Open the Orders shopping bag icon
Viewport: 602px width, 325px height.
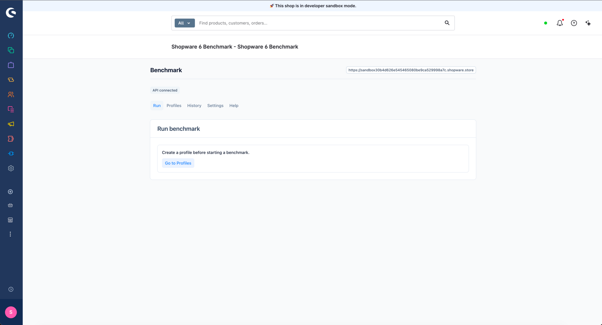11,65
